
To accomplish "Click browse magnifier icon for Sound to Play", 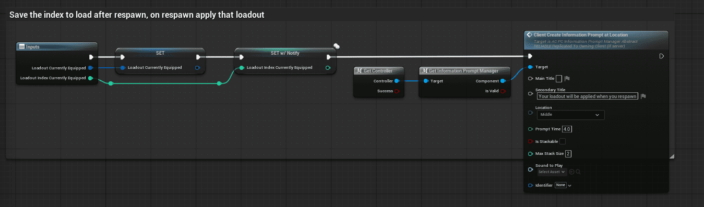I will [x=578, y=172].
